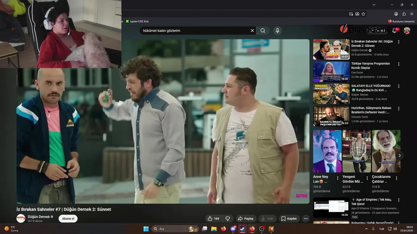This screenshot has height=234, width=417.
Task: Open the Çocuklarımı Çaldılar short
Action: [x=386, y=151]
